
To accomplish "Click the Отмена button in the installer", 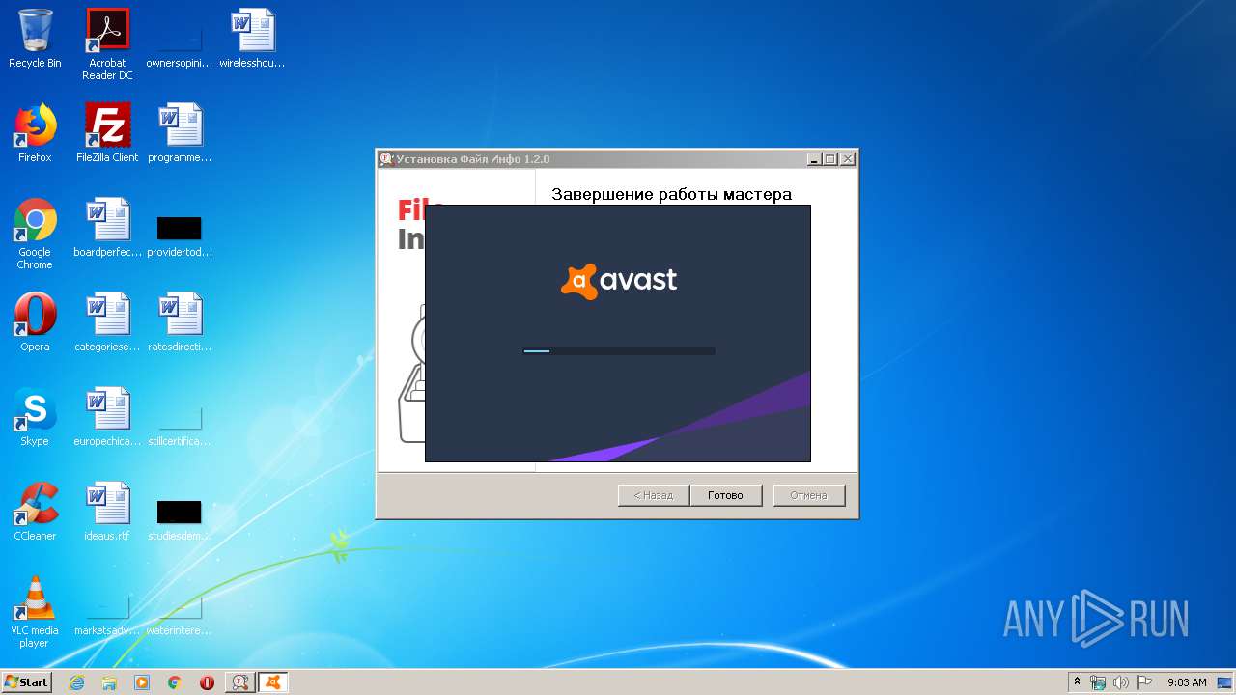I will click(809, 495).
